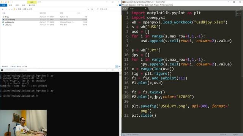The height and width of the screenshot is (136, 243).
Task: Click the previous tab arrow in Sublime Text
Action: tap(124, 8)
